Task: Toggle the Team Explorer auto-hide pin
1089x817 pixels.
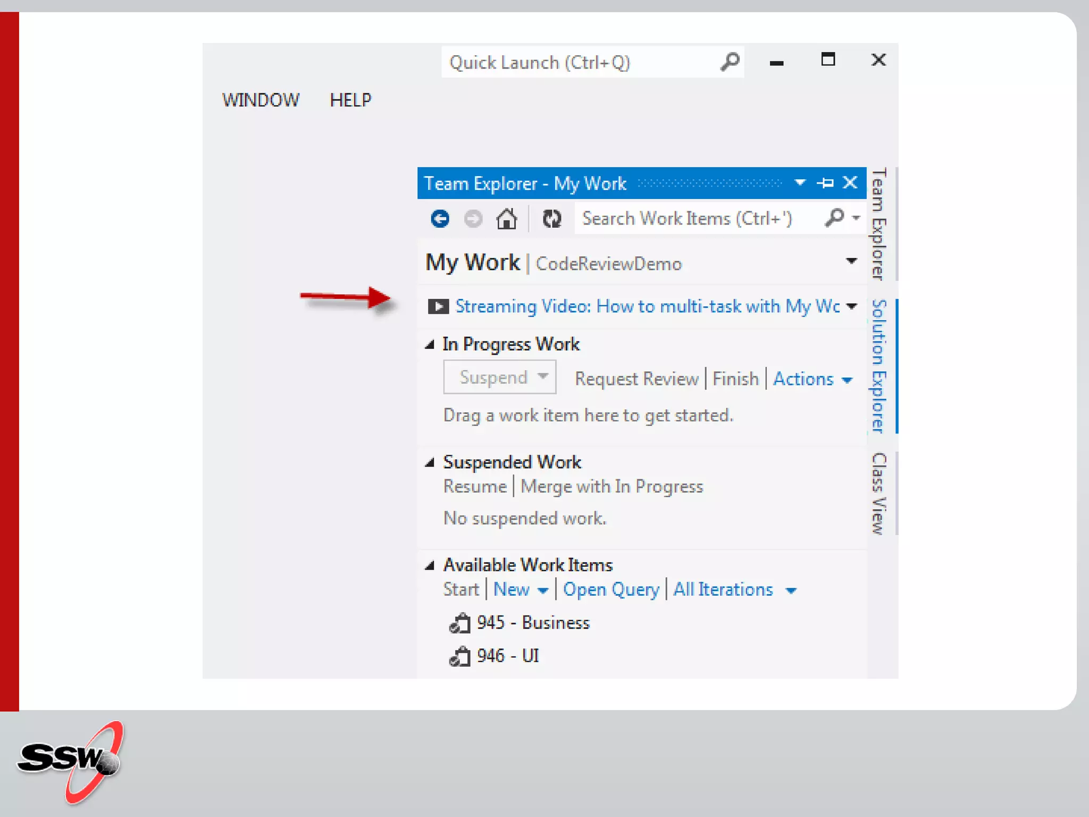Action: pyautogui.click(x=825, y=183)
